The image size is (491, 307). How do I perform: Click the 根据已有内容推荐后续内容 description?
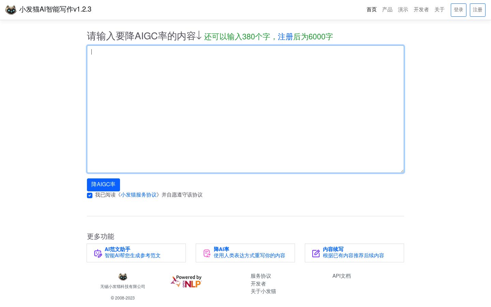(354, 255)
